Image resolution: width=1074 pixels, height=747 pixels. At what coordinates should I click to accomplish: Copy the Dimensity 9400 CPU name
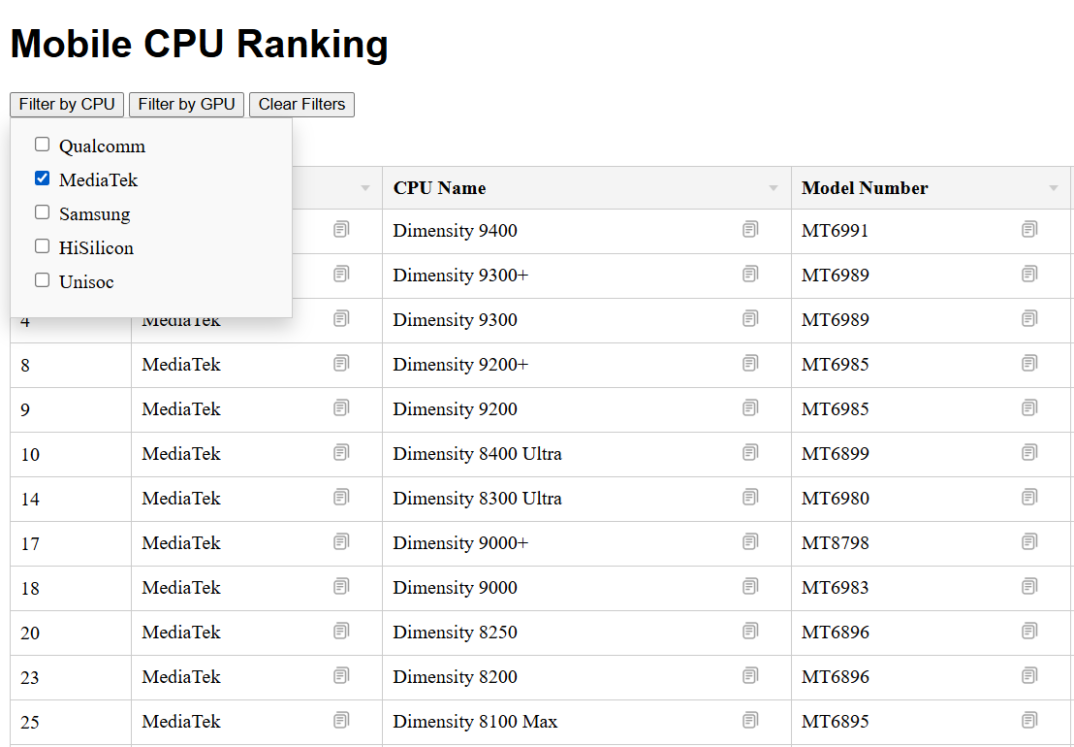[x=750, y=230]
